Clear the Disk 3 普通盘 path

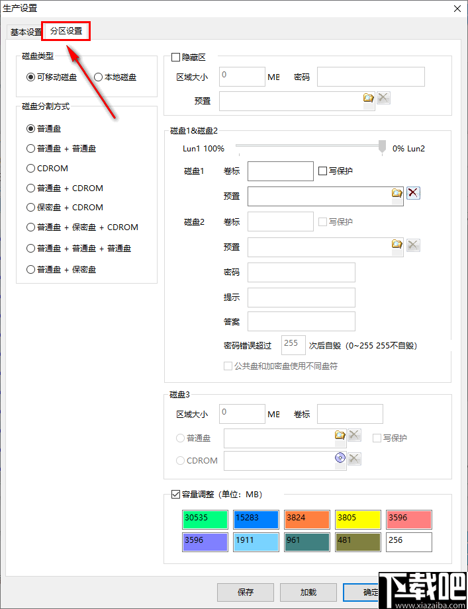(354, 435)
